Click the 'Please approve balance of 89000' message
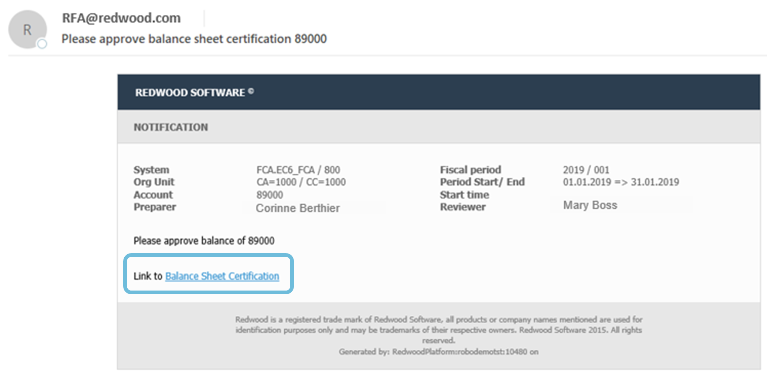767x378 pixels. click(x=204, y=241)
